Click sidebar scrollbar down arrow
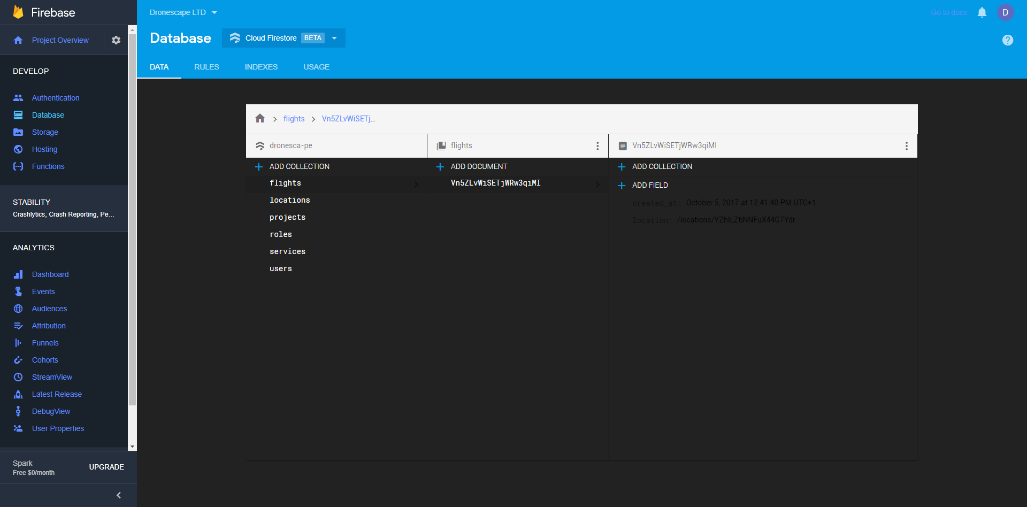The width and height of the screenshot is (1027, 507). tap(132, 447)
